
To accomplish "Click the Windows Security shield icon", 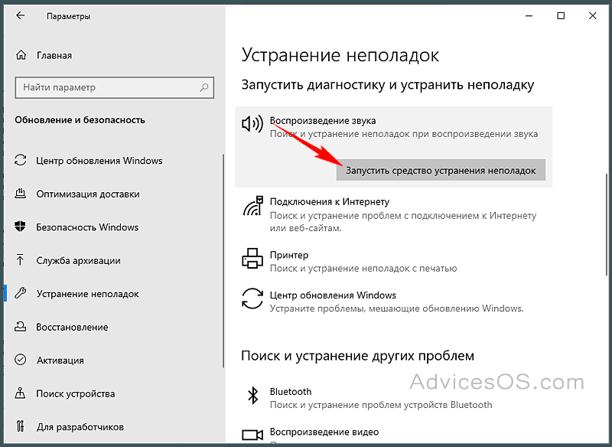I will tap(21, 227).
